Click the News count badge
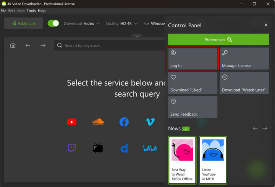The image size is (275, 187). click(x=186, y=129)
